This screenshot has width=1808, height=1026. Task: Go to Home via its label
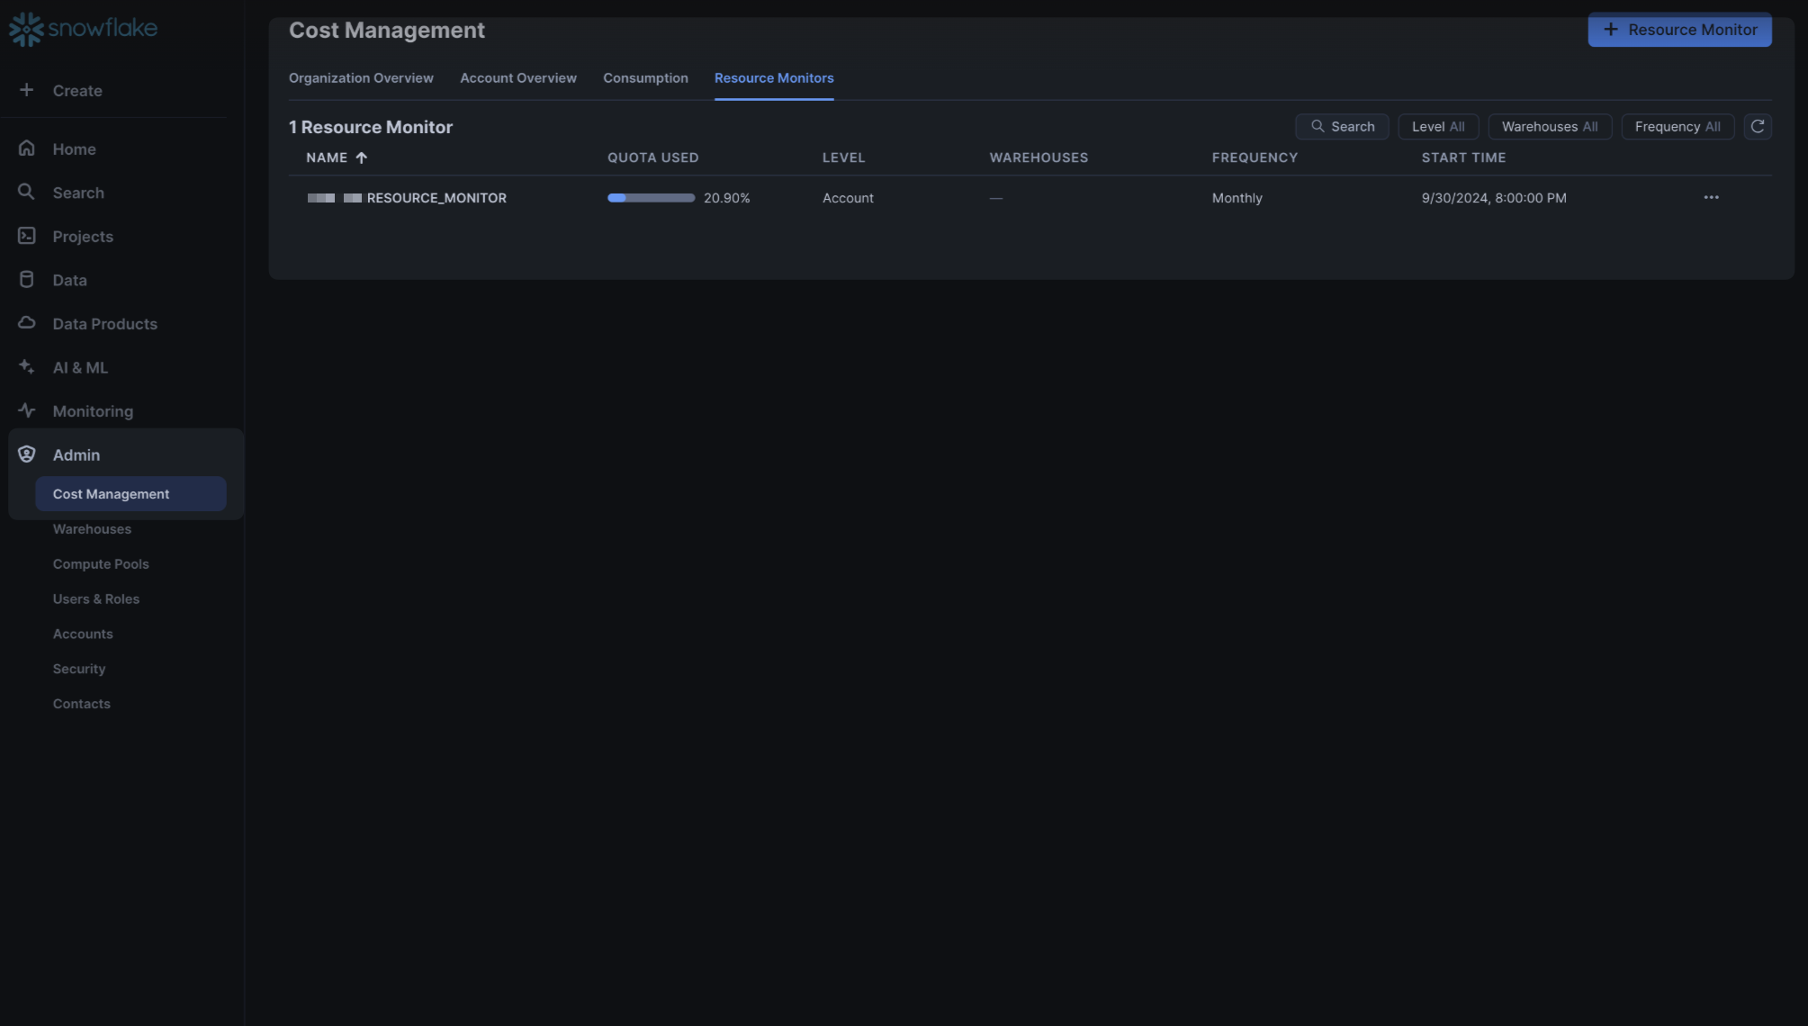tap(74, 149)
